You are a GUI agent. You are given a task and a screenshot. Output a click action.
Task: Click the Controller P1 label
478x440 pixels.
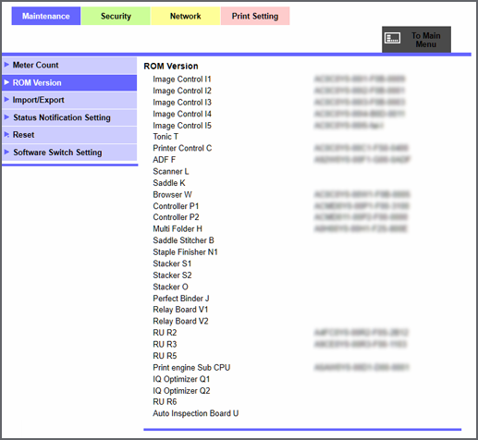point(176,206)
